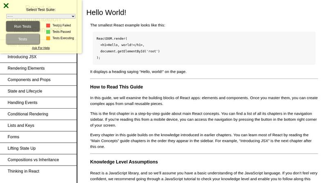Open the Rendering Elements chapter

pos(38,68)
